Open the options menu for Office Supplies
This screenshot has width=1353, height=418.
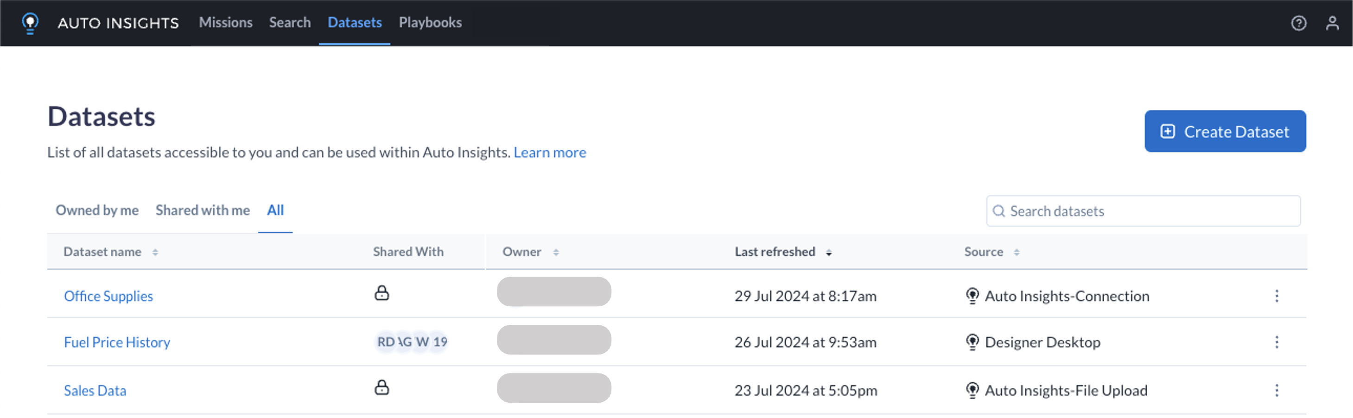(x=1277, y=296)
